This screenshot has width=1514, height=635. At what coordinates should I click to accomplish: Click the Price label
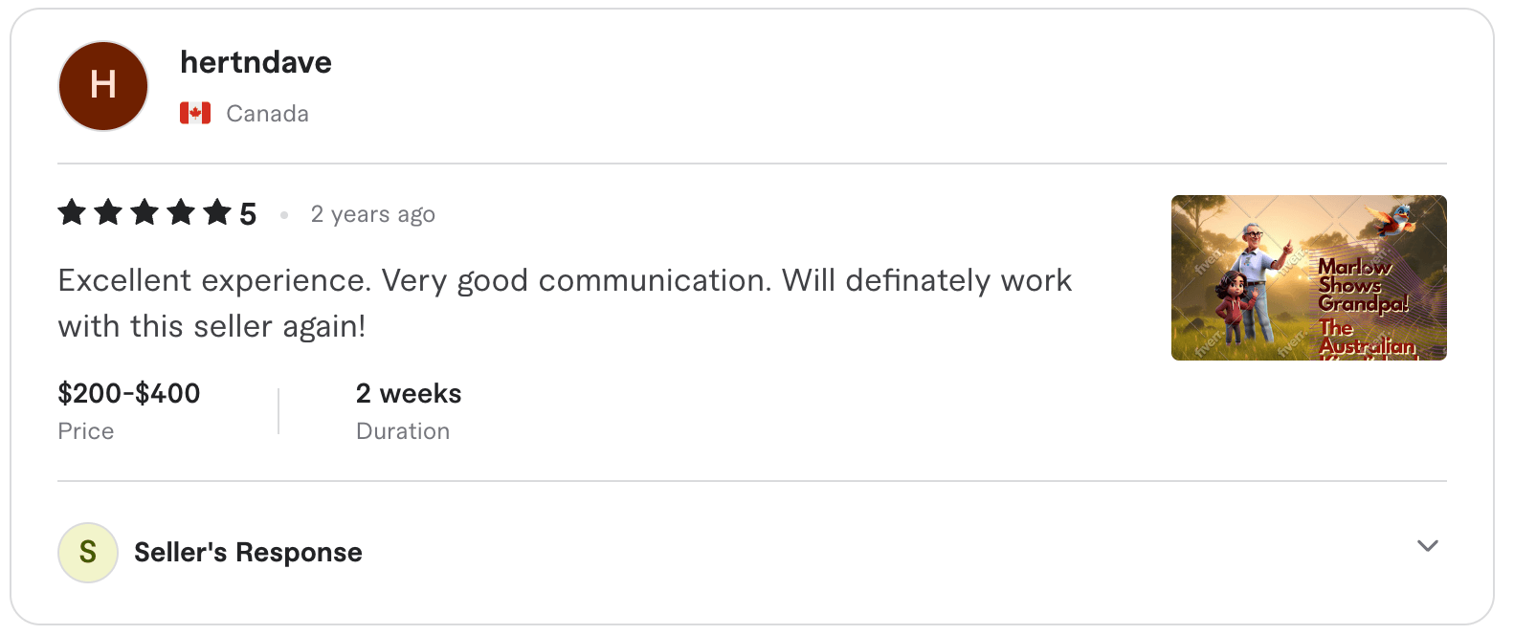coord(86,430)
